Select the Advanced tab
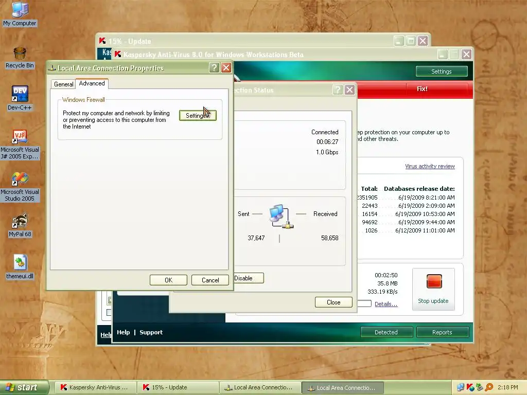The height and width of the screenshot is (395, 527). (92, 83)
